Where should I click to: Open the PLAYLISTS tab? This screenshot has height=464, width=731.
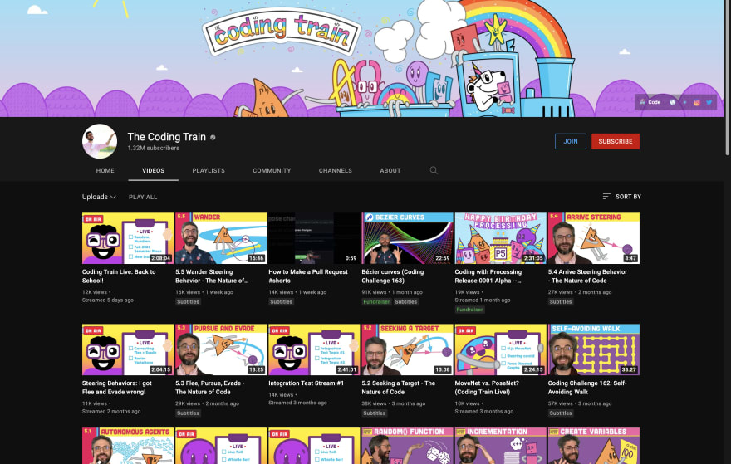pyautogui.click(x=209, y=170)
